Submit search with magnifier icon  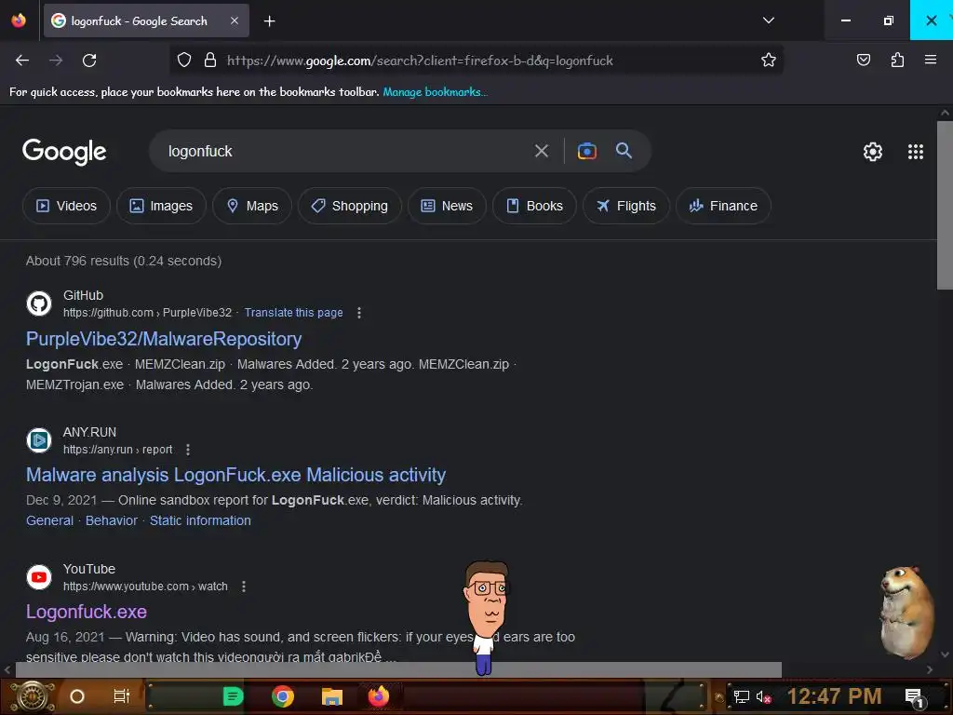624,150
